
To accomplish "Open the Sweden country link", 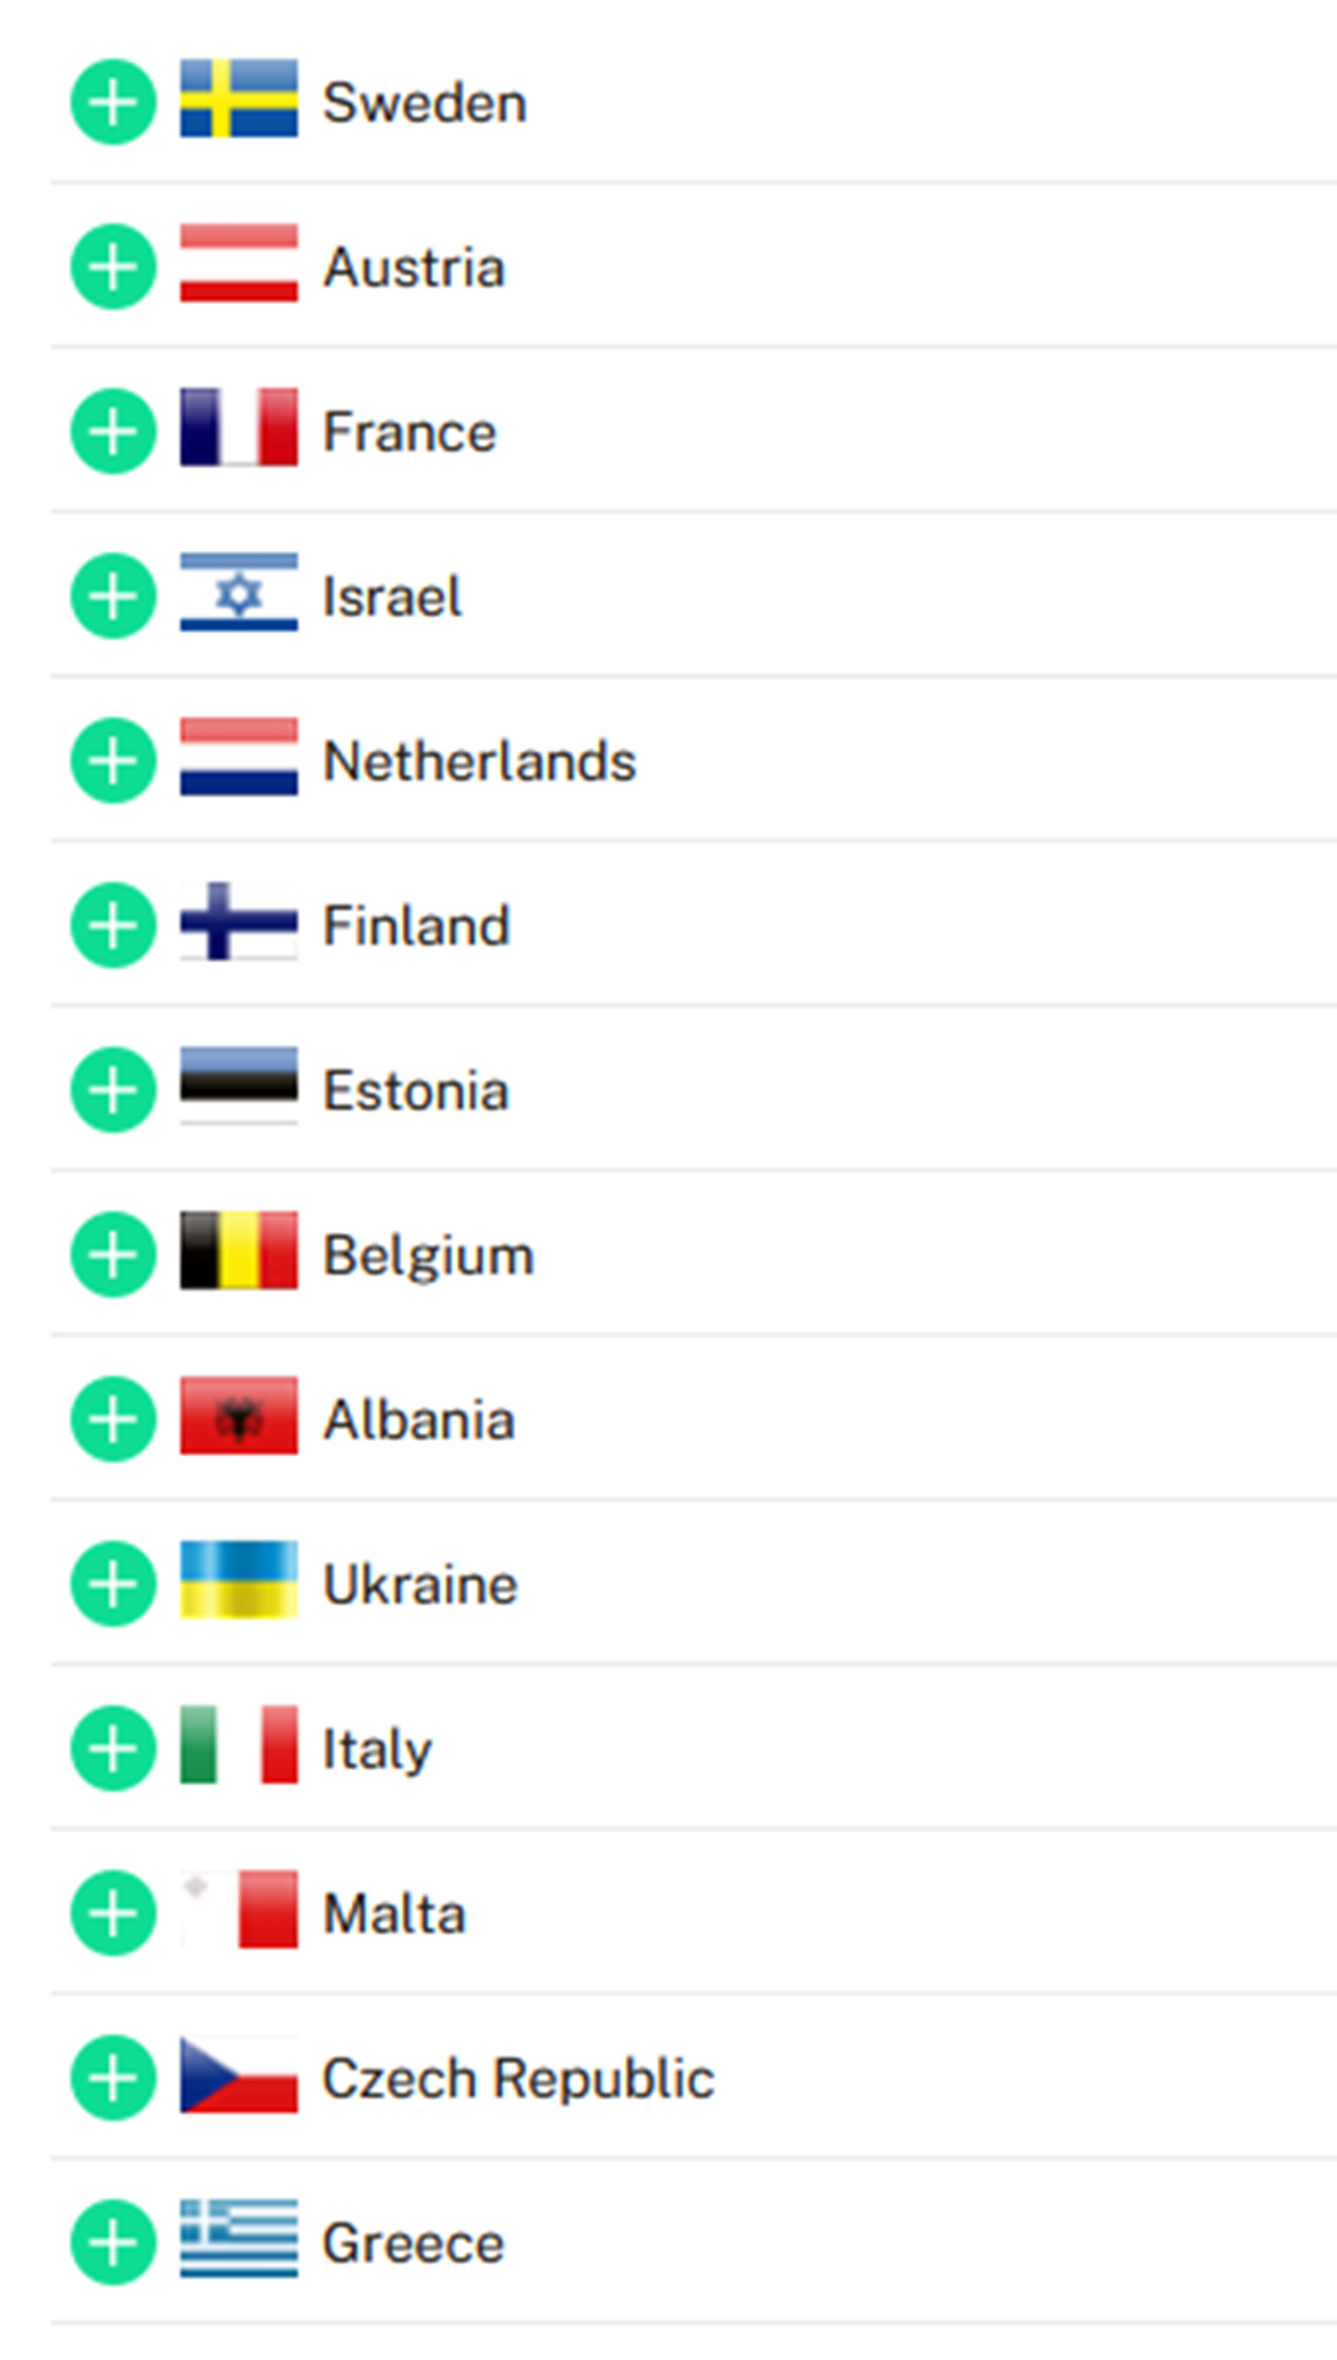I will point(424,103).
